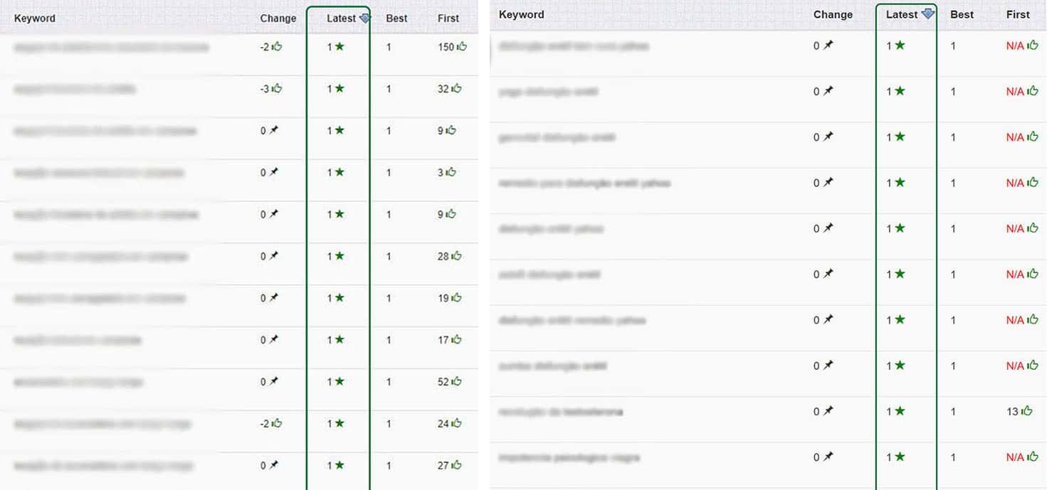The image size is (1047, 490).
Task: Sort left table by Keyword header
Action: [34, 18]
